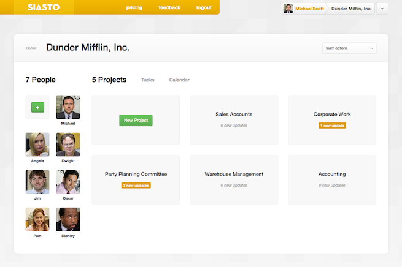Open the account dropdown arrow in the header
This screenshot has height=267, width=402.
[x=382, y=9]
